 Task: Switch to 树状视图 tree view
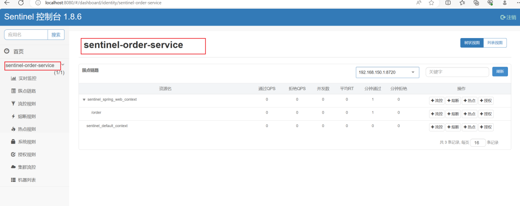pos(472,43)
